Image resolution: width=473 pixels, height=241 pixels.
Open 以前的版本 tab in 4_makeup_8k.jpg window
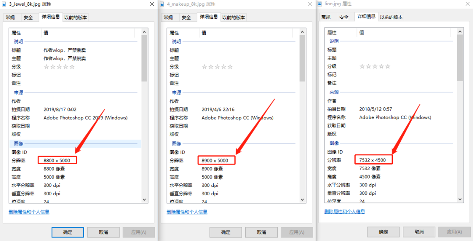[233, 17]
